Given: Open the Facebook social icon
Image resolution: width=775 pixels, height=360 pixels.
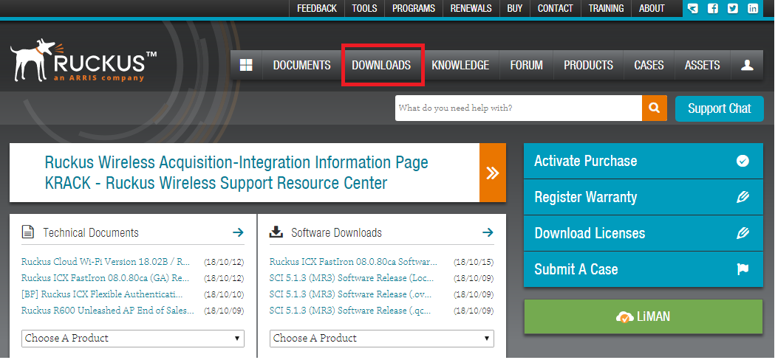Looking at the screenshot, I should [713, 8].
